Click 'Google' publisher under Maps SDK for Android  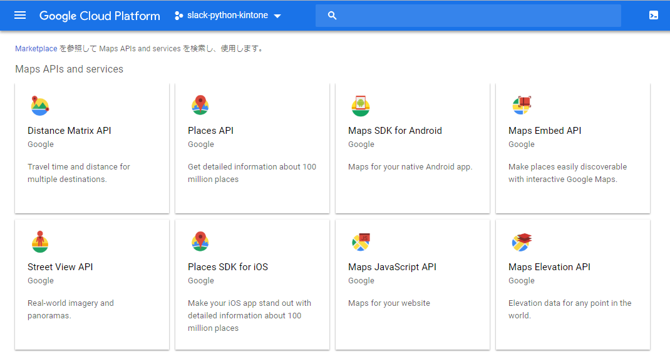(x=361, y=144)
